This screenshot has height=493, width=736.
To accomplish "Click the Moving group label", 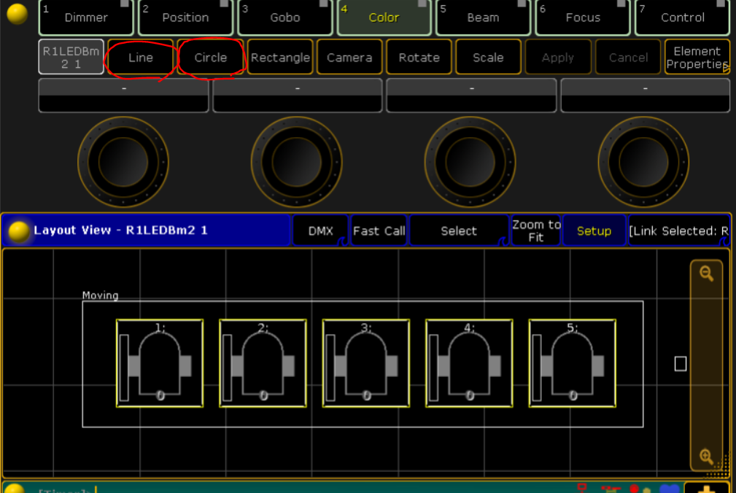I will 101,295.
